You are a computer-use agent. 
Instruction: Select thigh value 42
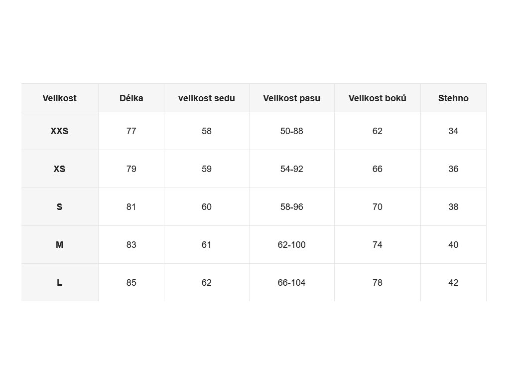click(453, 283)
